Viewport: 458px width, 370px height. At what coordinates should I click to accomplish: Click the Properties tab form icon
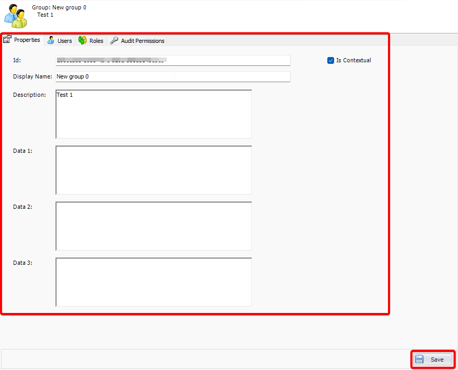[x=8, y=40]
